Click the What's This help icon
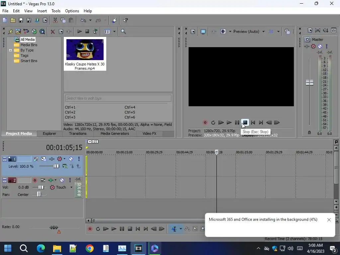The image size is (340, 255). [x=125, y=20]
